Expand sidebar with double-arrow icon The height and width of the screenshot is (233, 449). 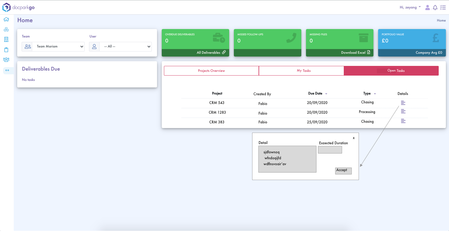tap(7, 71)
